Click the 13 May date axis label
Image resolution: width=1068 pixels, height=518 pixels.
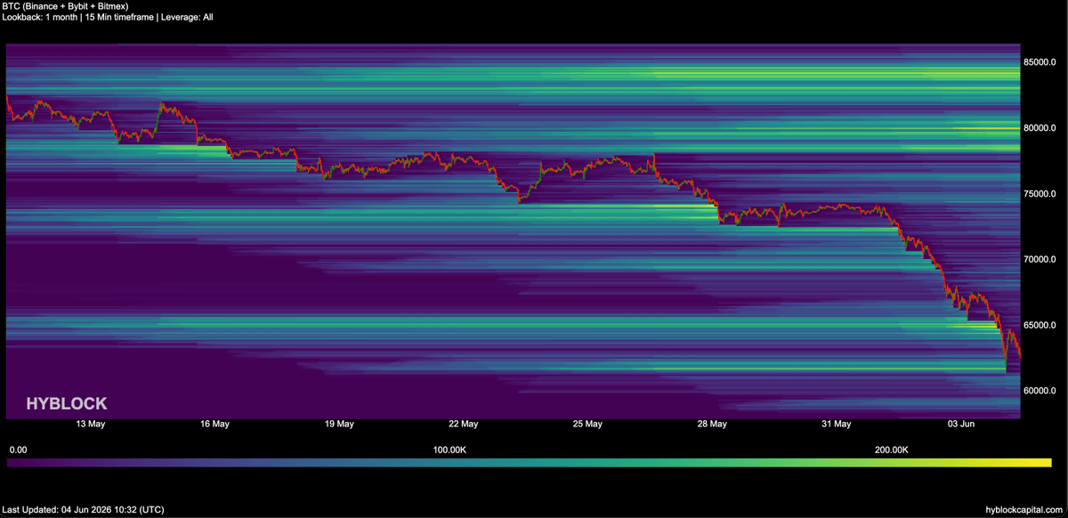pyautogui.click(x=91, y=424)
